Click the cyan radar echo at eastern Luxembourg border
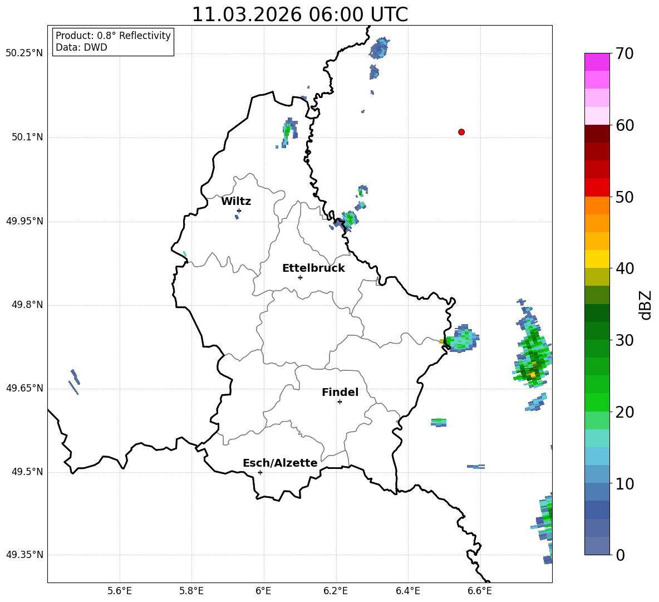The width and height of the screenshot is (659, 602). click(461, 339)
